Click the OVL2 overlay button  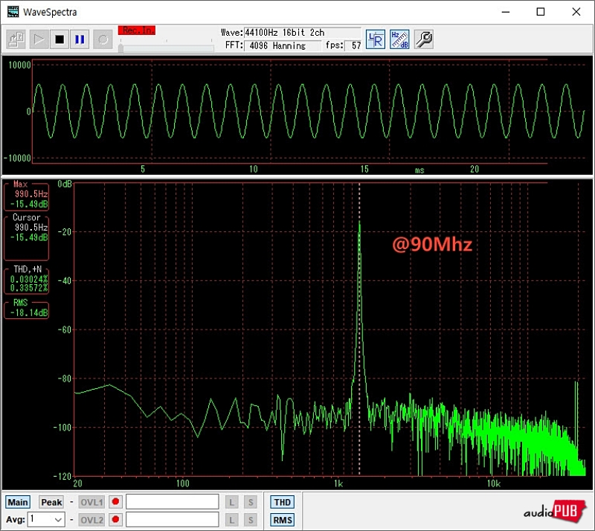click(91, 520)
